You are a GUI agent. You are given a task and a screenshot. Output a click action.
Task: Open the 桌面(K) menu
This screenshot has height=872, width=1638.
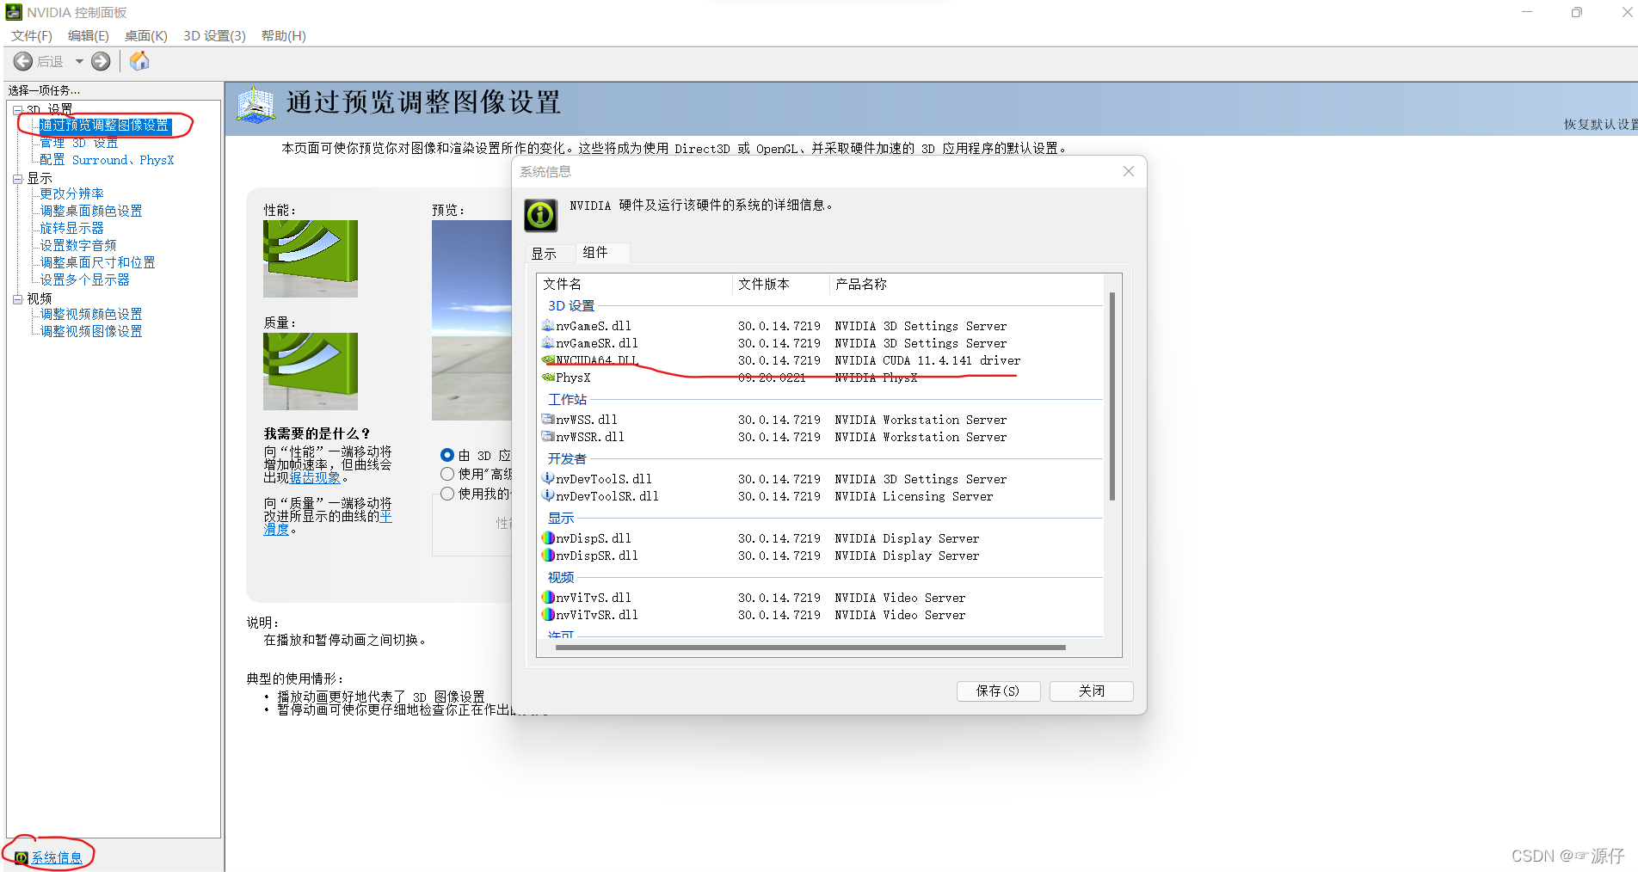[146, 35]
